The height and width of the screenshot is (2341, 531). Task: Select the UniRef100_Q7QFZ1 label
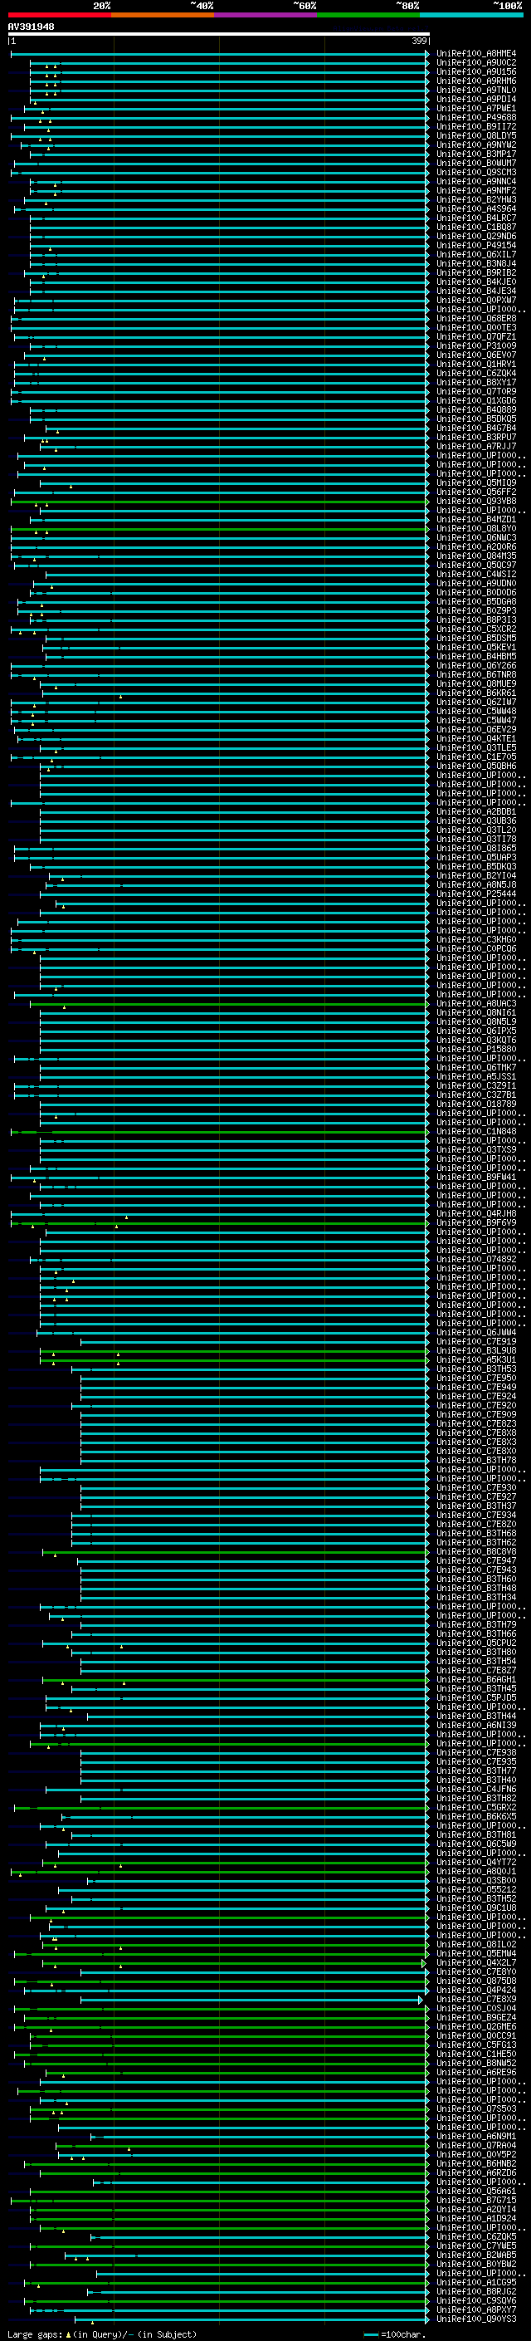pyautogui.click(x=476, y=337)
